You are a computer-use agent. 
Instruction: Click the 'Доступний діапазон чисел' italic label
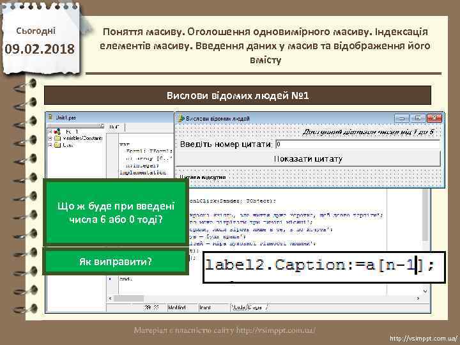[x=368, y=132]
